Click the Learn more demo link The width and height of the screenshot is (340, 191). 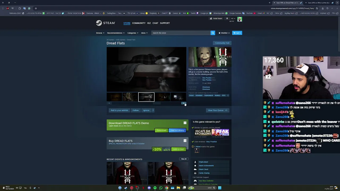point(113,126)
